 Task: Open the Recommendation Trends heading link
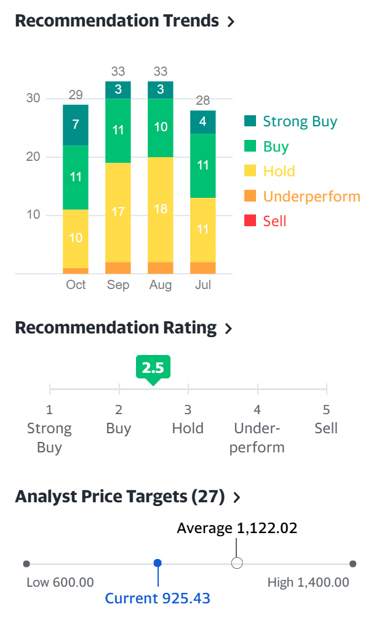click(x=116, y=21)
